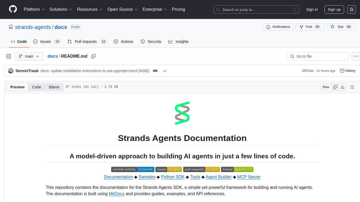The image size is (360, 202).
Task: Open the Pull requests tab
Action: 87,42
